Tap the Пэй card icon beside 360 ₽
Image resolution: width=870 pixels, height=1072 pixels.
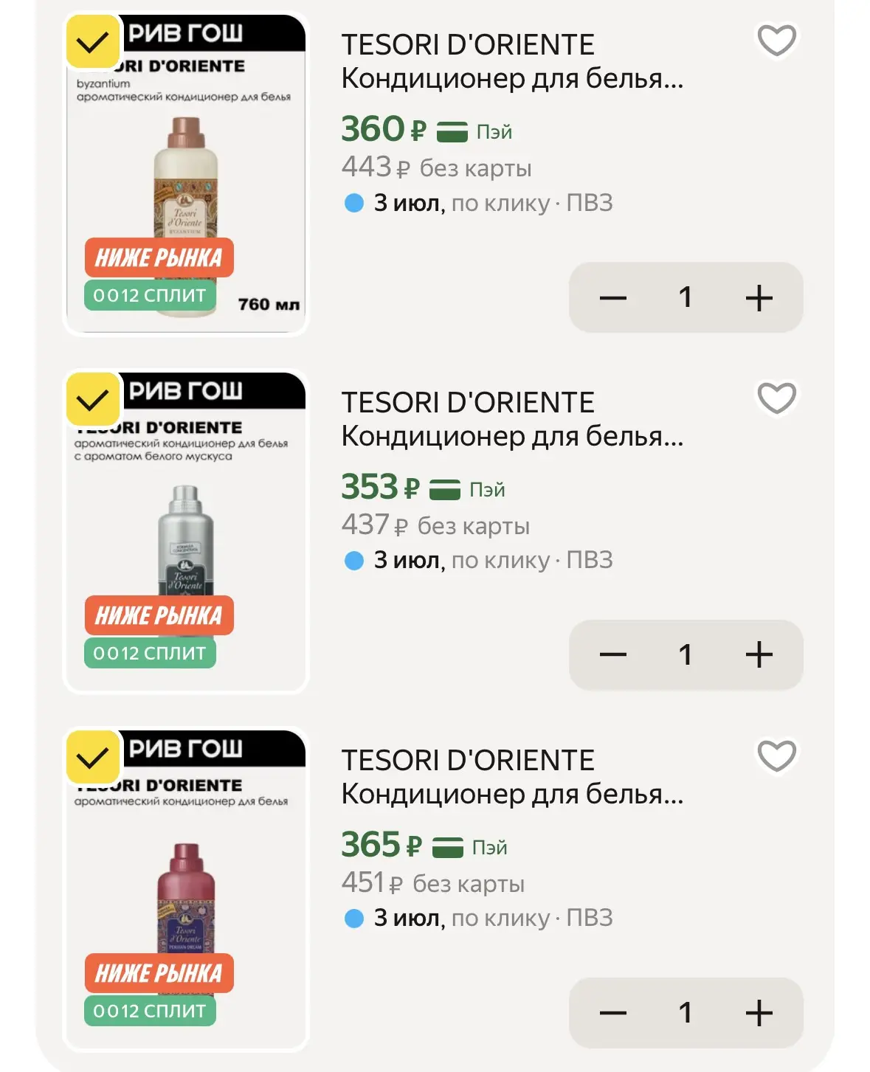452,132
